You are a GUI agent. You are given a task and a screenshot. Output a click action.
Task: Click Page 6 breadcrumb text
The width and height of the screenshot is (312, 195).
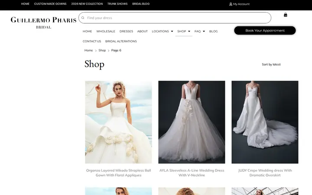(x=116, y=50)
